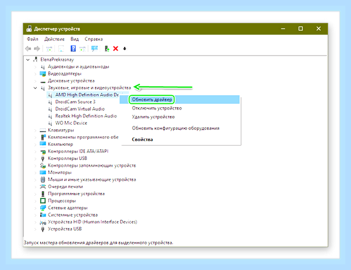This screenshot has height=270, width=351.
Task: Select DroidCam Virtual Audio device
Action: (80, 109)
